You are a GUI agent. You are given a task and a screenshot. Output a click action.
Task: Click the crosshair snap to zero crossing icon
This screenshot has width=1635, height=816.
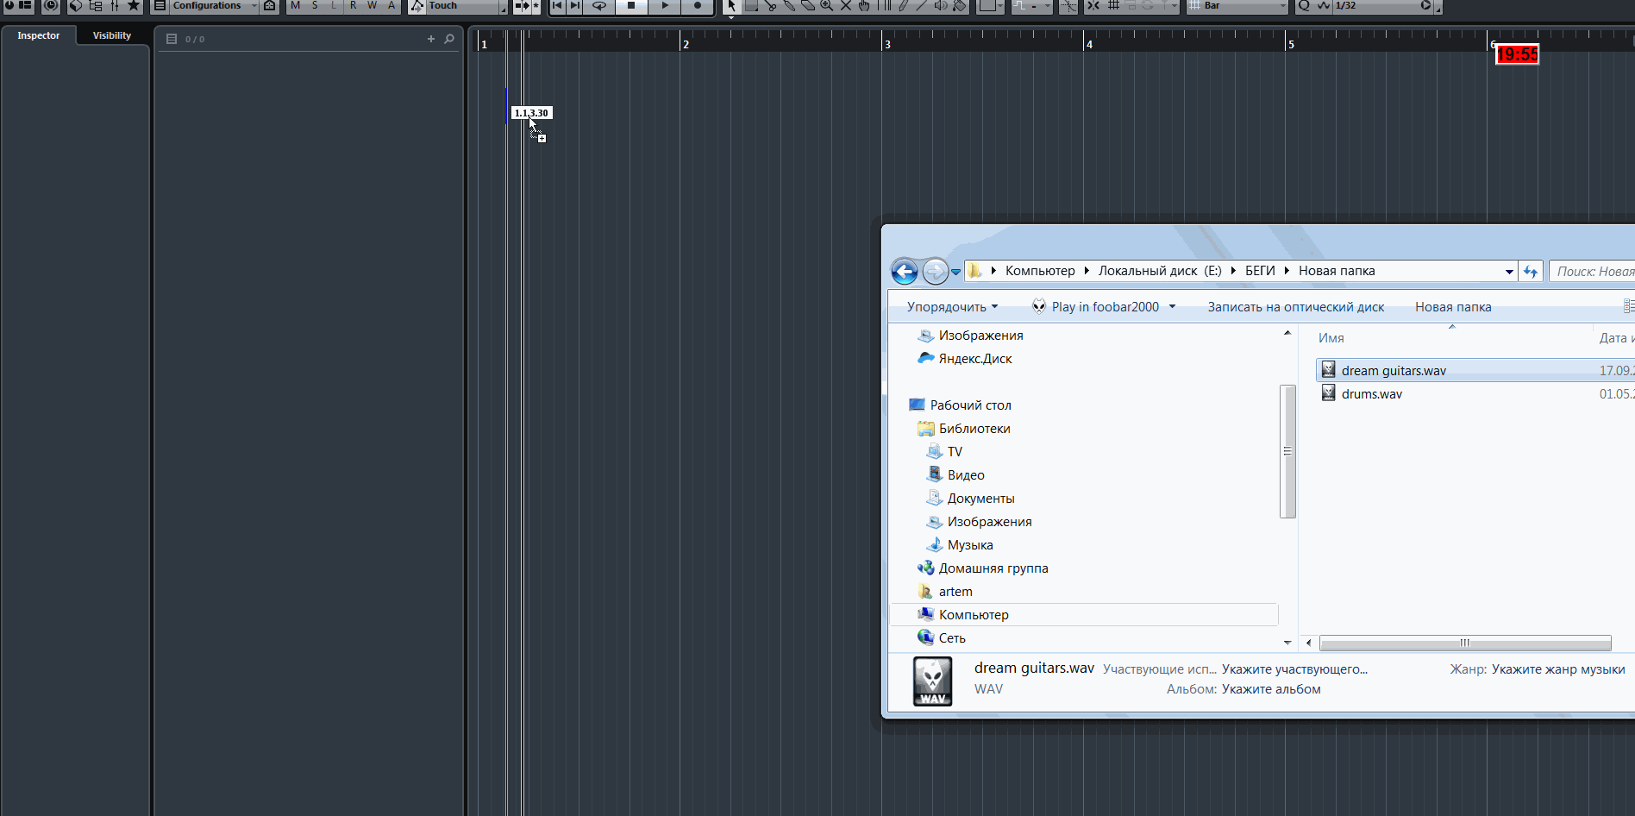(x=1068, y=5)
